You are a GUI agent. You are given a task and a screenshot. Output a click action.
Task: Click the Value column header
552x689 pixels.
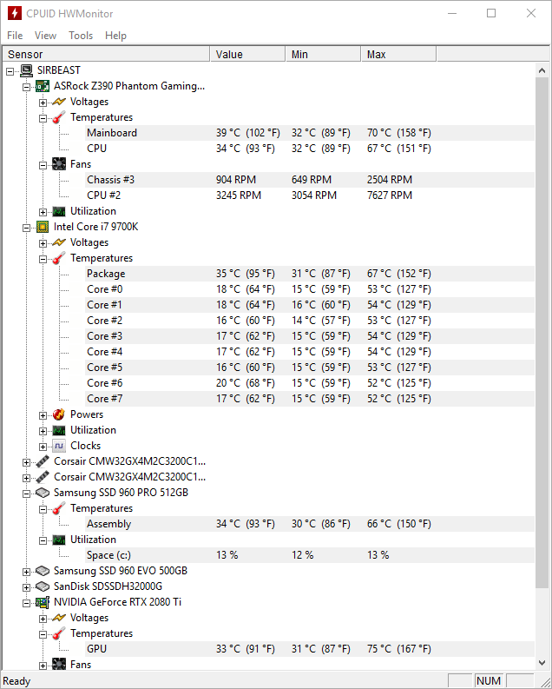247,54
